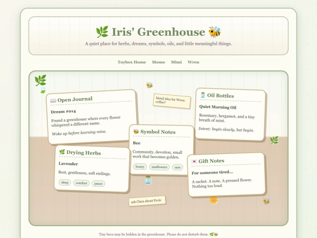The image size is (317, 238).
Task: Click the 'Quiet Morning Oil' title
Action: click(x=218, y=107)
